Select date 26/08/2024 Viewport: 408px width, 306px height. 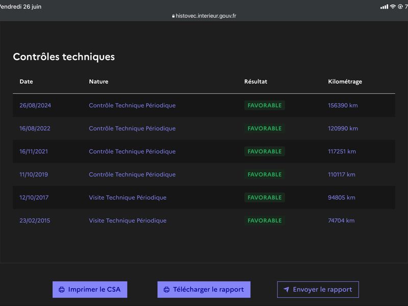pyautogui.click(x=35, y=106)
